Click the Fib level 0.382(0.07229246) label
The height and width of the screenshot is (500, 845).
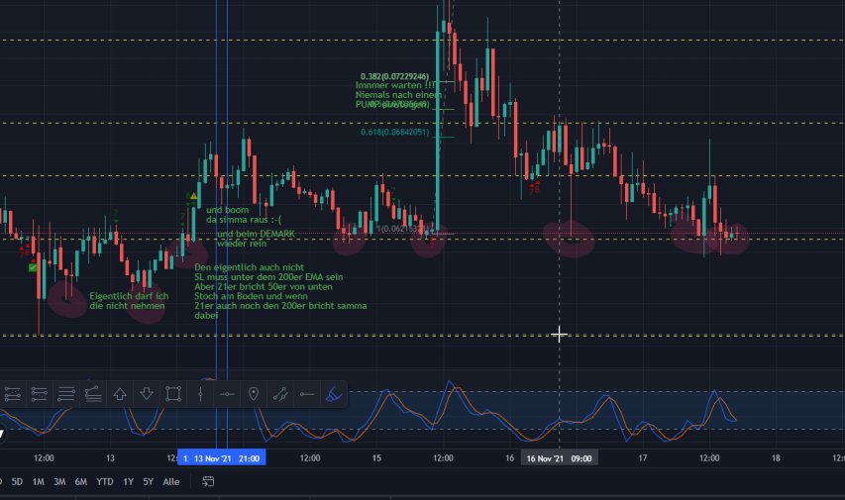click(395, 77)
